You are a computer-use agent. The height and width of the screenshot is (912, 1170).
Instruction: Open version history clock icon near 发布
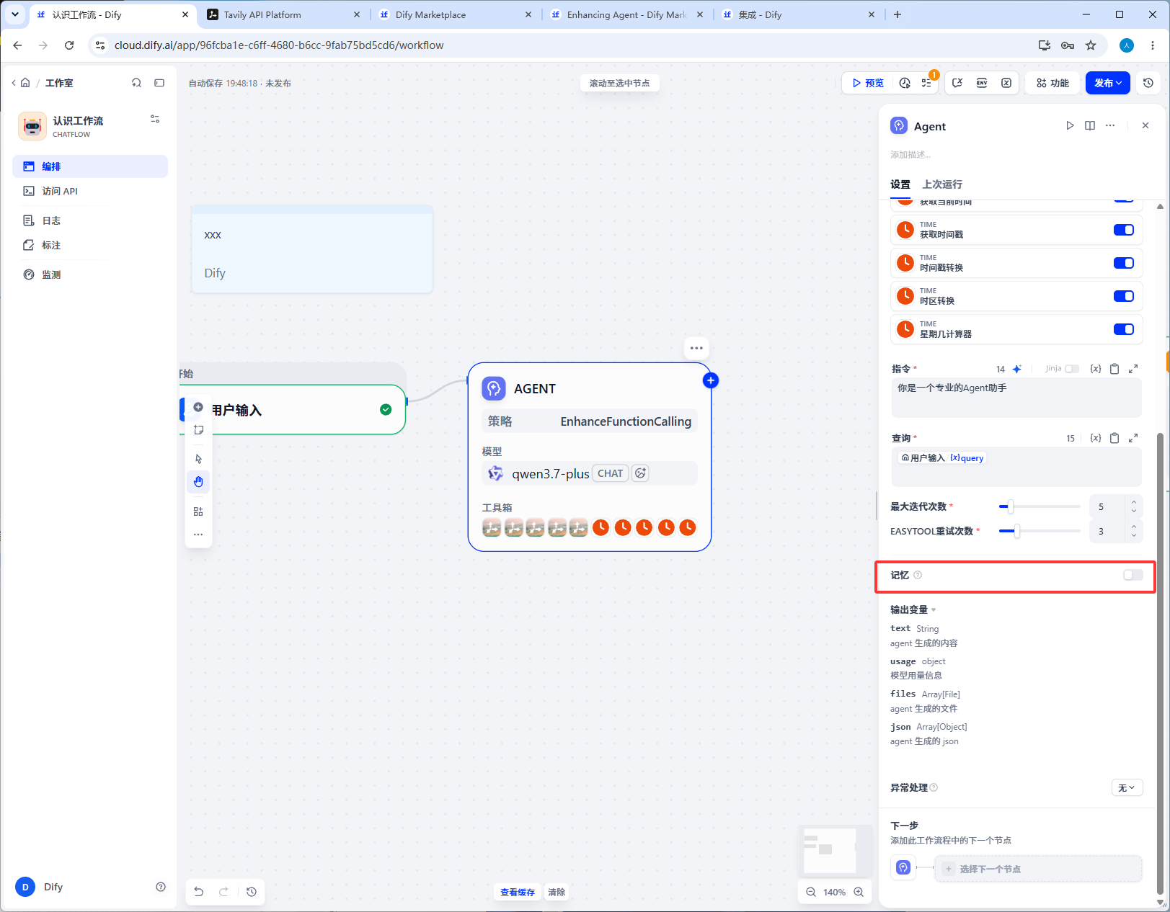pyautogui.click(x=1148, y=83)
